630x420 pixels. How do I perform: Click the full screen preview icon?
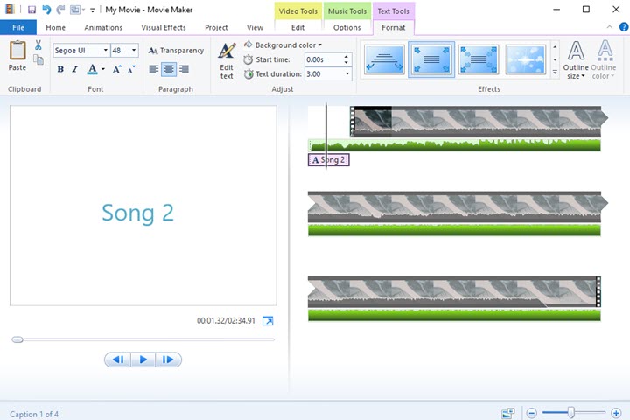pyautogui.click(x=268, y=321)
